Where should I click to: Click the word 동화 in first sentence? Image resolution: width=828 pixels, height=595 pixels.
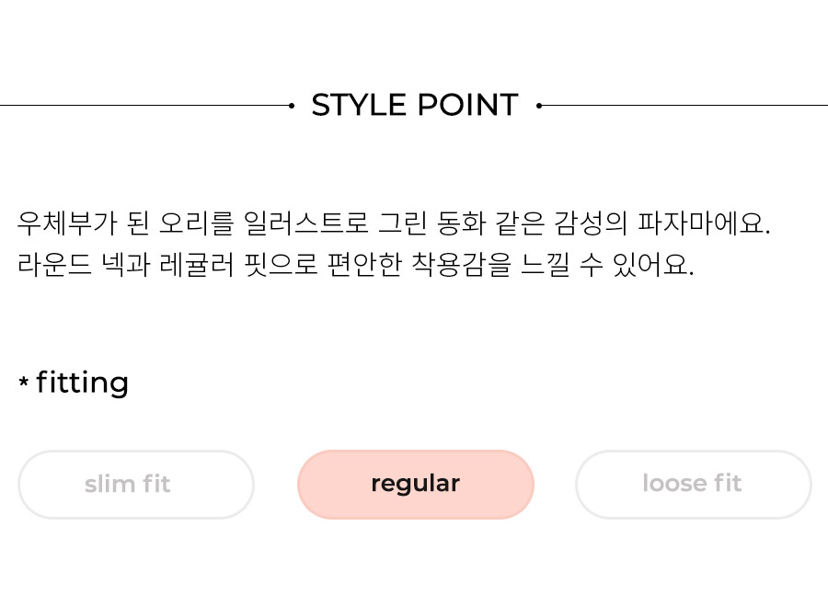[x=461, y=223]
